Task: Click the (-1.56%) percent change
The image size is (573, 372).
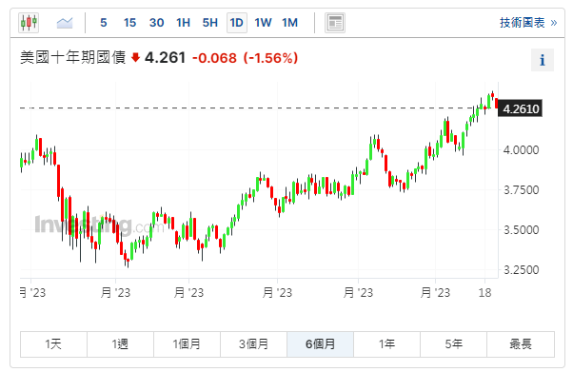Action: 270,58
